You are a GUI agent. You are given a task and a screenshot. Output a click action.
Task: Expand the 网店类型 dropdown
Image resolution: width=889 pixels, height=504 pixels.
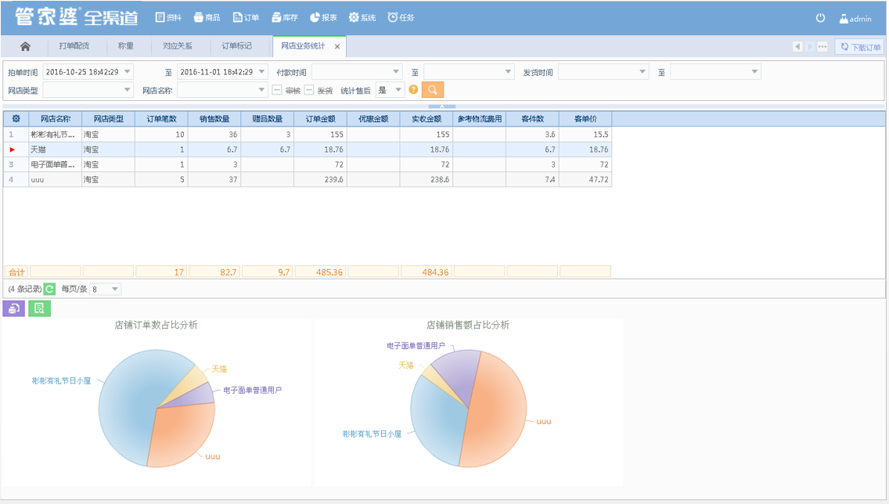[x=128, y=89]
